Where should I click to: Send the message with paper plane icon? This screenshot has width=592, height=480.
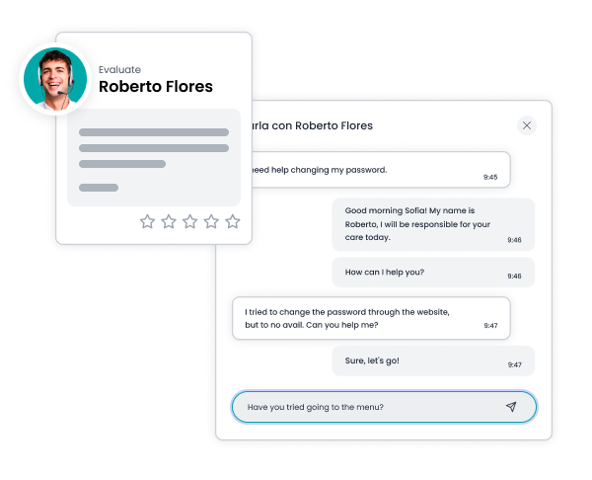click(x=511, y=407)
